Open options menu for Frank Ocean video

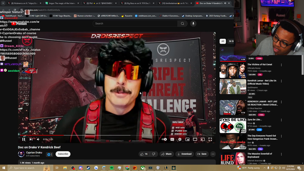(281, 136)
